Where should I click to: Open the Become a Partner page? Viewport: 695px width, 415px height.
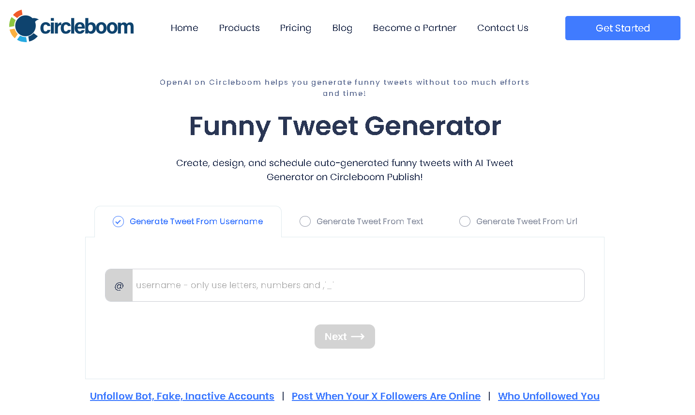(414, 28)
